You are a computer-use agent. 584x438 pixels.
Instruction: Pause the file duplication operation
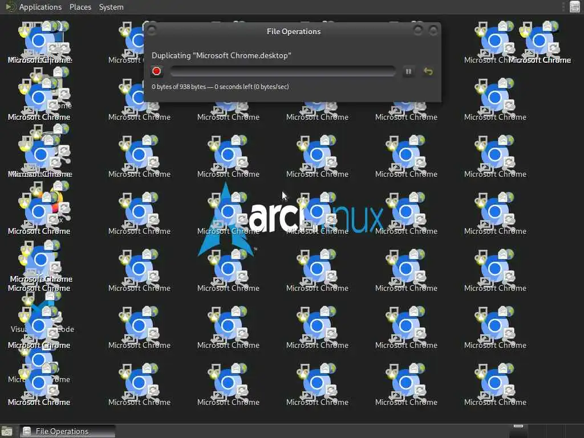(x=408, y=71)
